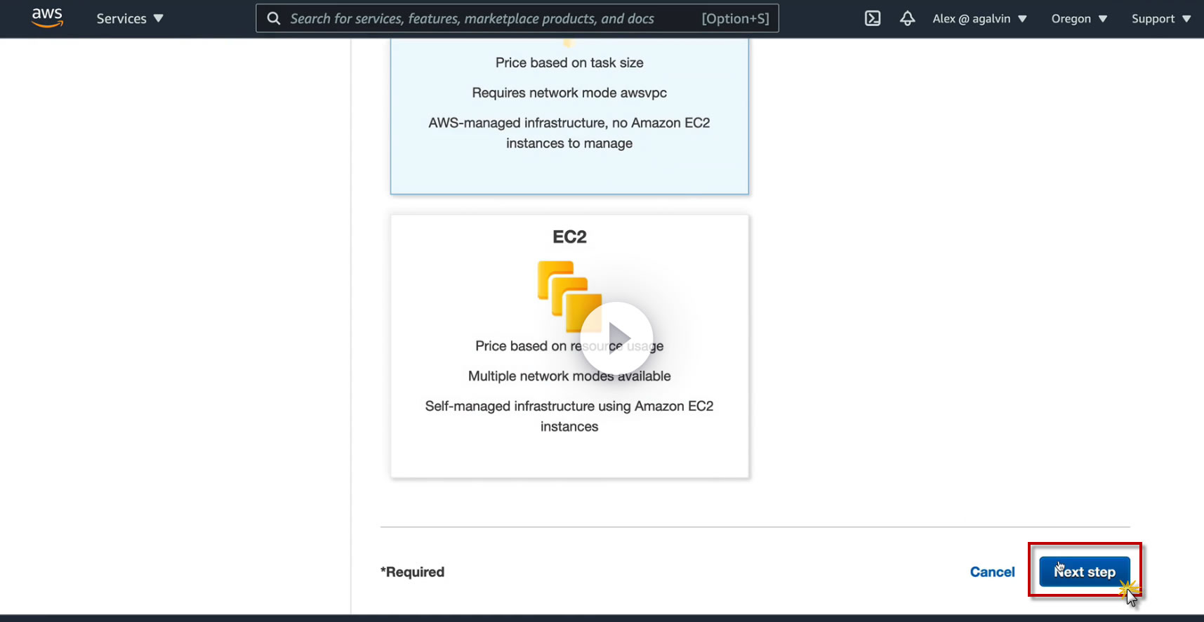1204x622 pixels.
Task: Click the 'Price based on task size' text
Action: tap(569, 62)
